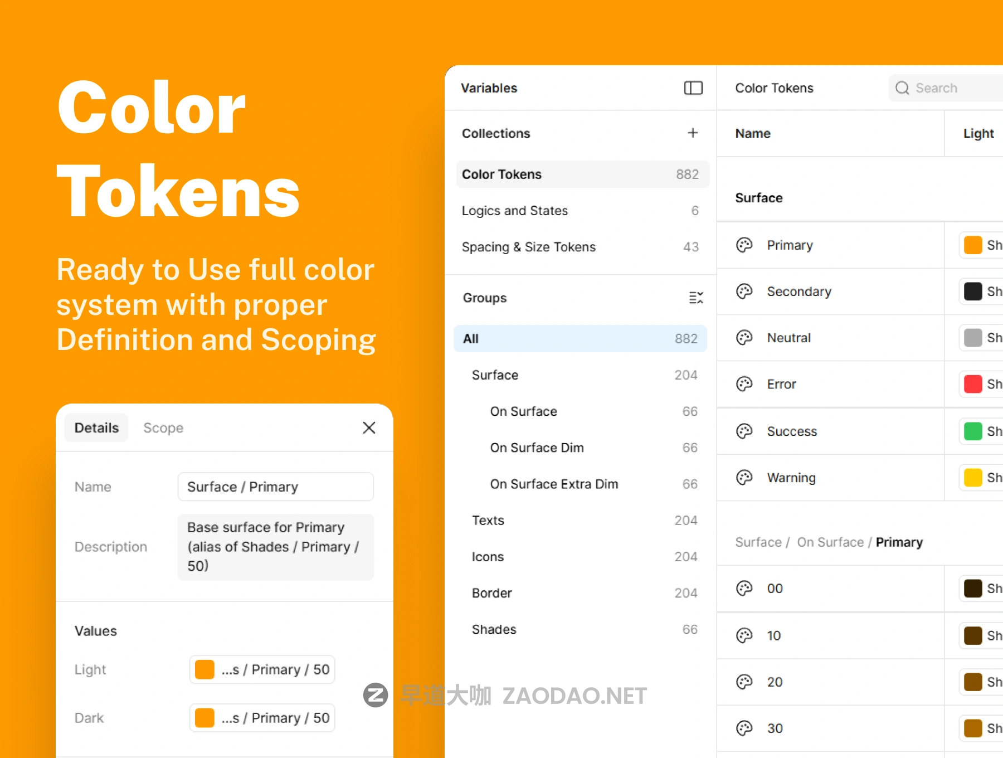Image resolution: width=1003 pixels, height=758 pixels.
Task: Toggle the variables sidebar panel icon
Action: click(693, 88)
